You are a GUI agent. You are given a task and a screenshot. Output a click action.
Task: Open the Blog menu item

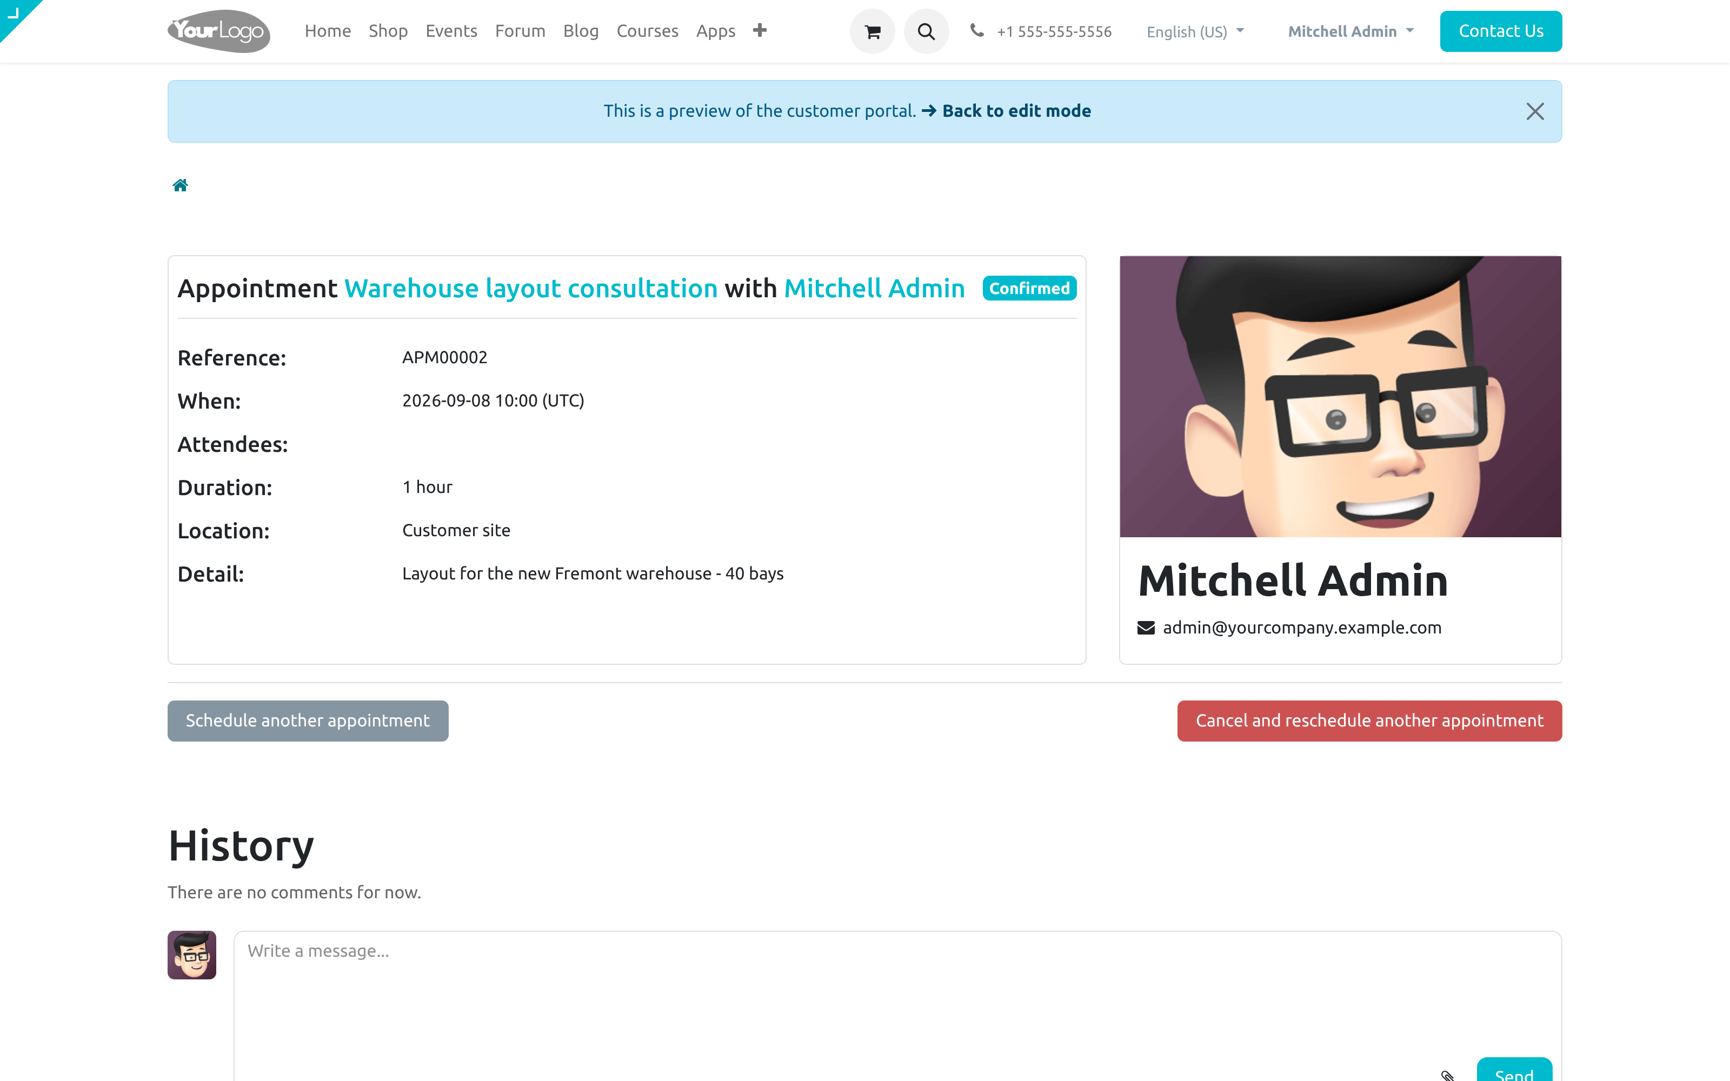[581, 31]
